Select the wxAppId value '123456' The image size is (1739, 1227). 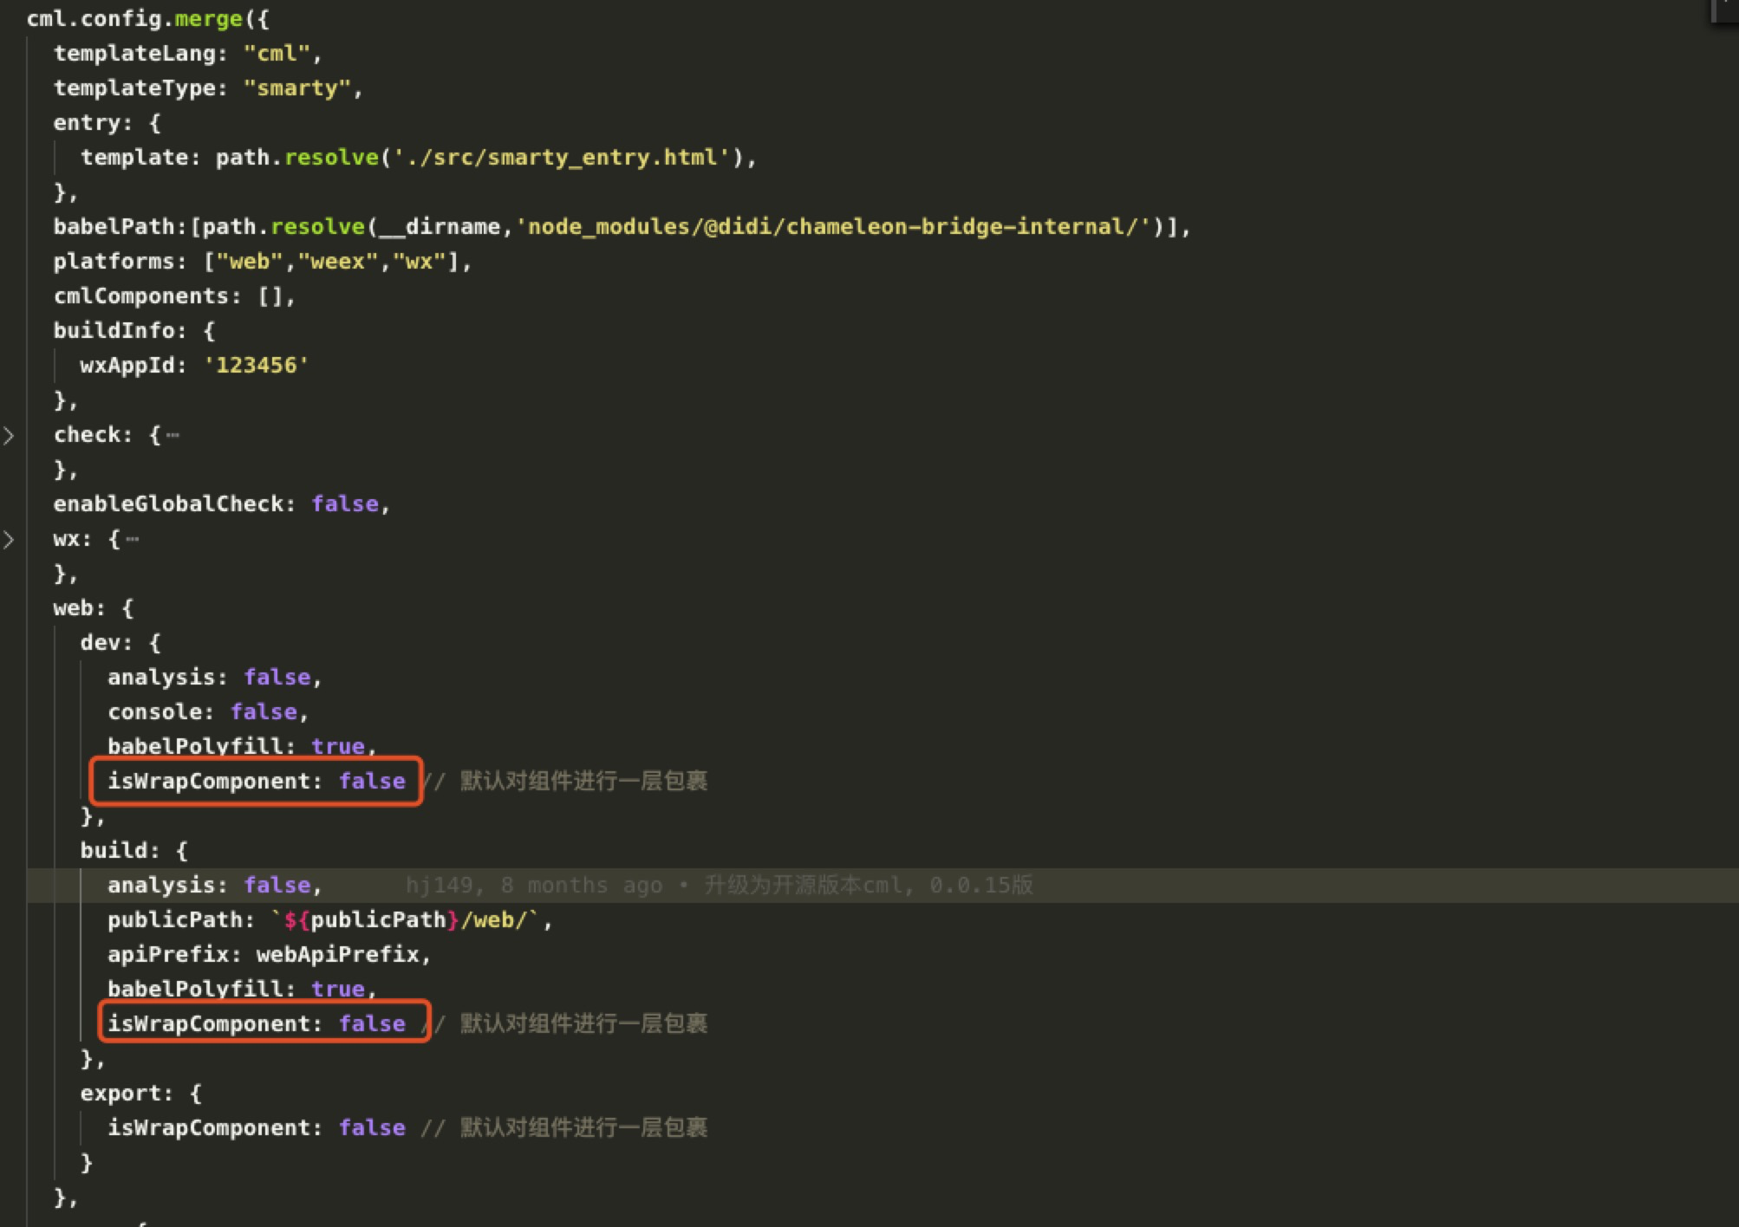click(257, 365)
